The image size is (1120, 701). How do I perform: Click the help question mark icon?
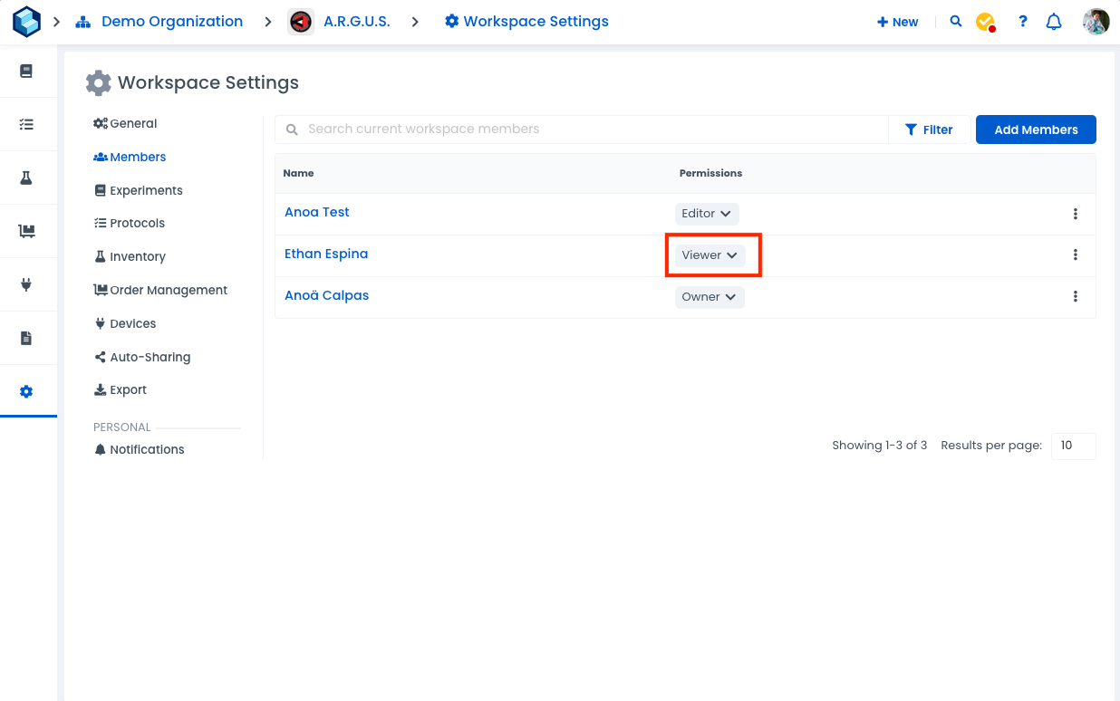1023,22
